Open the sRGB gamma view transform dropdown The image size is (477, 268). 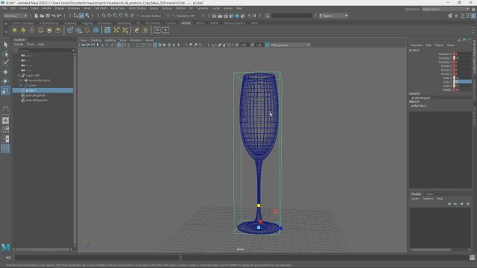tap(290, 45)
